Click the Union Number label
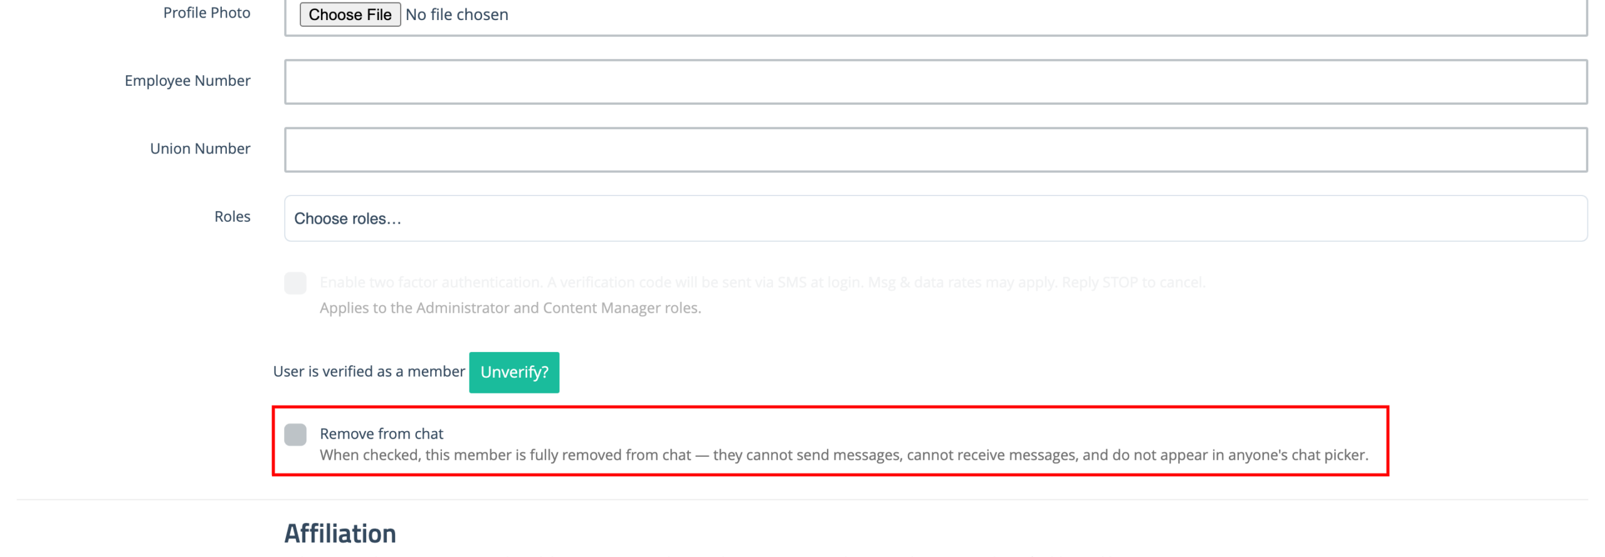The image size is (1605, 557). coord(200,148)
